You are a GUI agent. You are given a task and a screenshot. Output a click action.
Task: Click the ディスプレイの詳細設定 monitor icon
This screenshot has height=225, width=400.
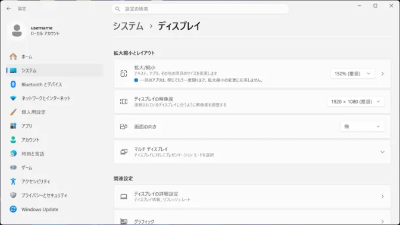click(124, 196)
